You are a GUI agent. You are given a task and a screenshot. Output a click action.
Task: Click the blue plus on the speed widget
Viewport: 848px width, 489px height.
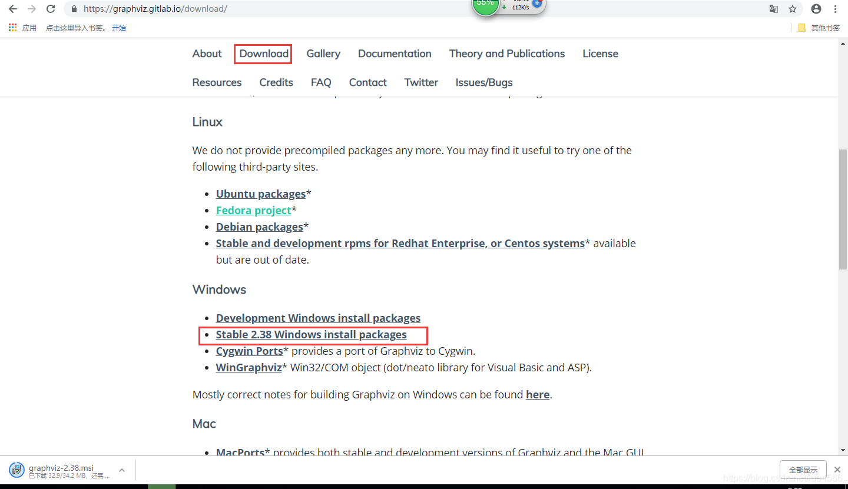tap(536, 3)
